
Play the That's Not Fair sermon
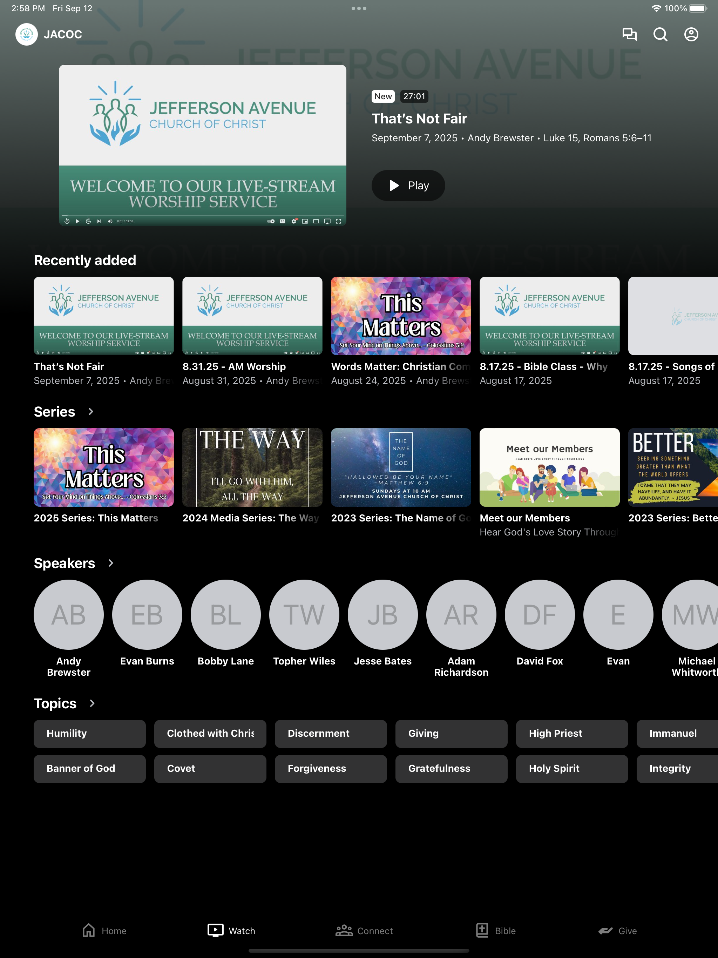point(408,185)
